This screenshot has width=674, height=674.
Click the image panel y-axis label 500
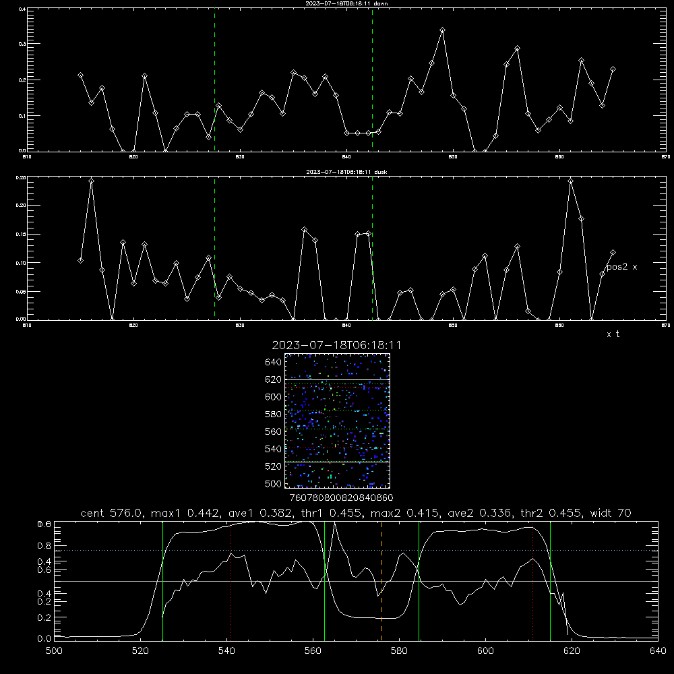click(274, 484)
